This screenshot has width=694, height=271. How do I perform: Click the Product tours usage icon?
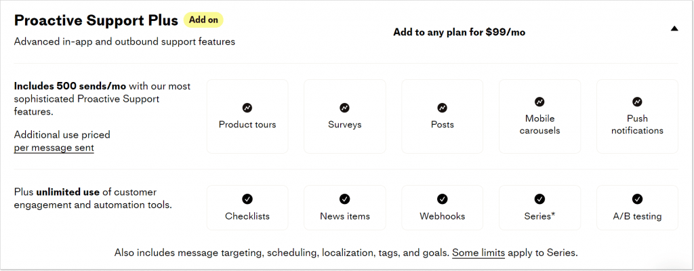(x=247, y=108)
